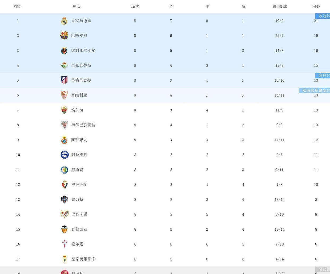Click the Espanyol club crest
This screenshot has width=330, height=274.
(64, 140)
